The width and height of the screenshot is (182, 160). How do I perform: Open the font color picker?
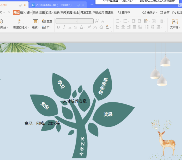(x=84, y=27)
